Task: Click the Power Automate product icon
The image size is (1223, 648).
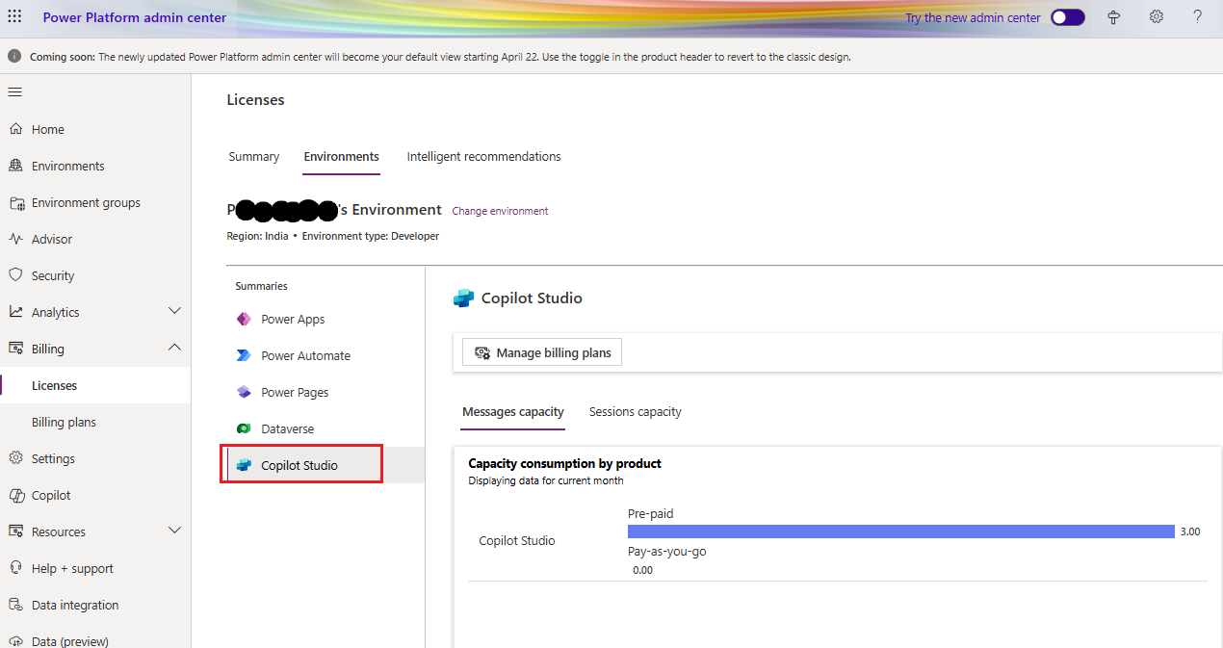Action: pos(244,355)
